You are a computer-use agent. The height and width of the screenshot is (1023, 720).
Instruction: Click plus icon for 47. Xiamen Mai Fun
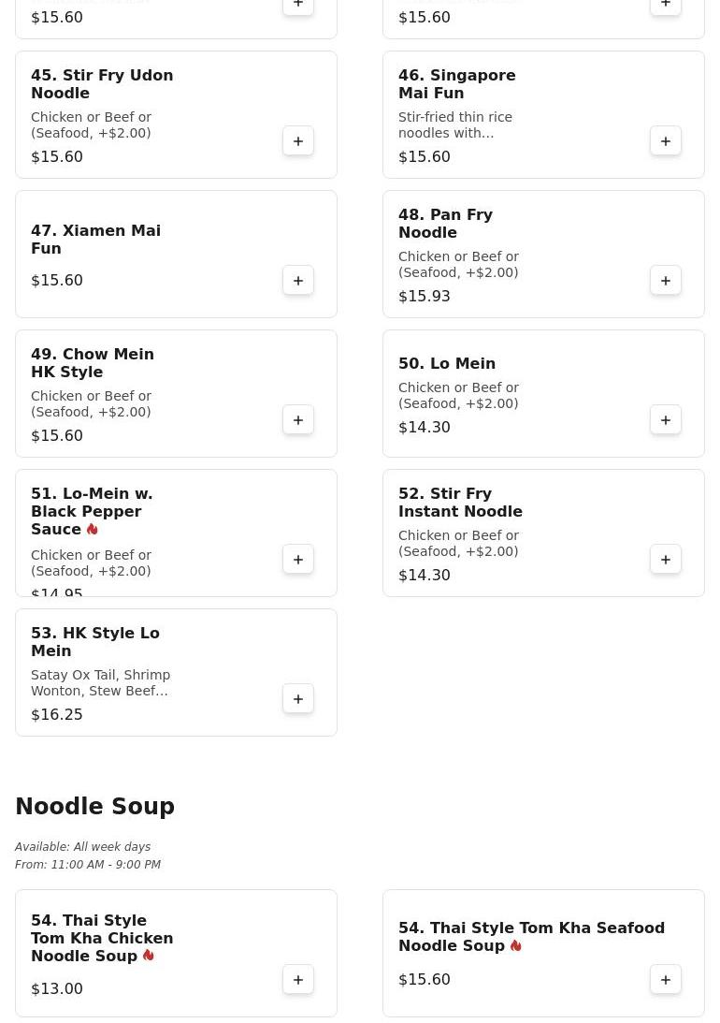pyautogui.click(x=297, y=281)
